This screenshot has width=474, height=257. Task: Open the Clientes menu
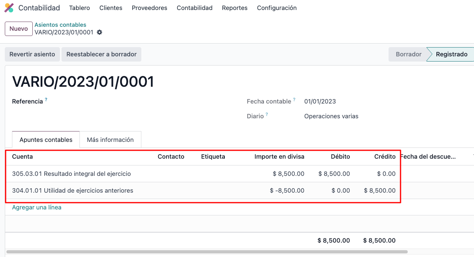coord(111,8)
